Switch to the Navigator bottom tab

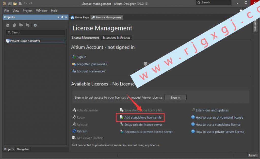pos(23,149)
